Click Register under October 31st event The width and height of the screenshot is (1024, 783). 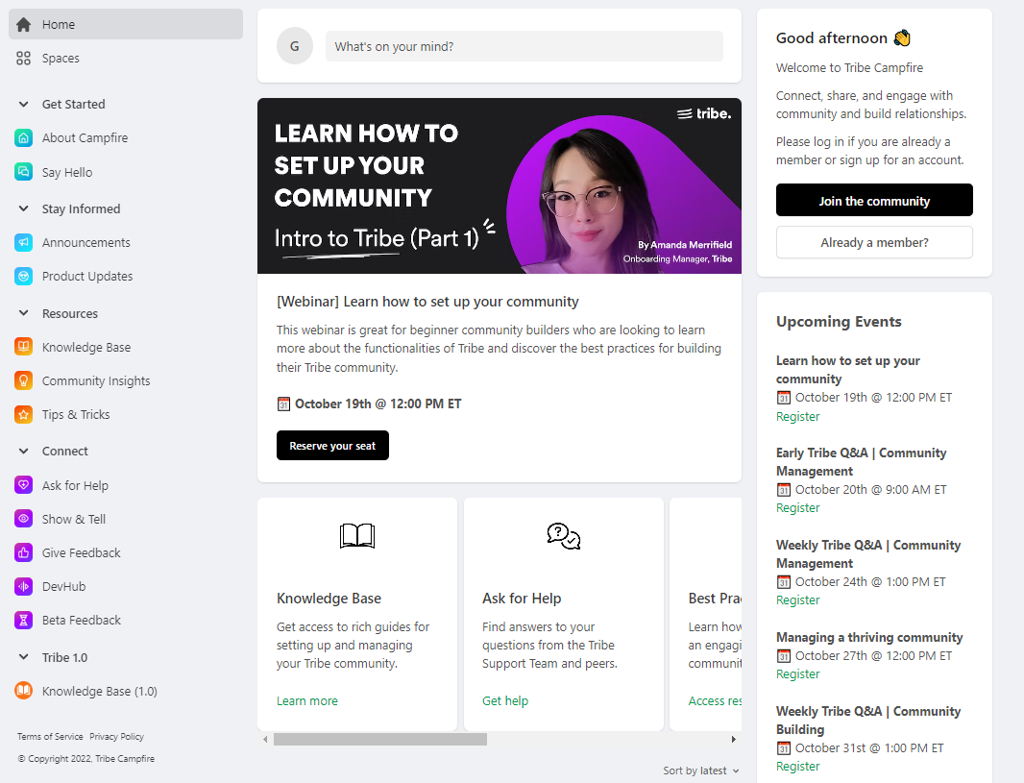point(797,766)
